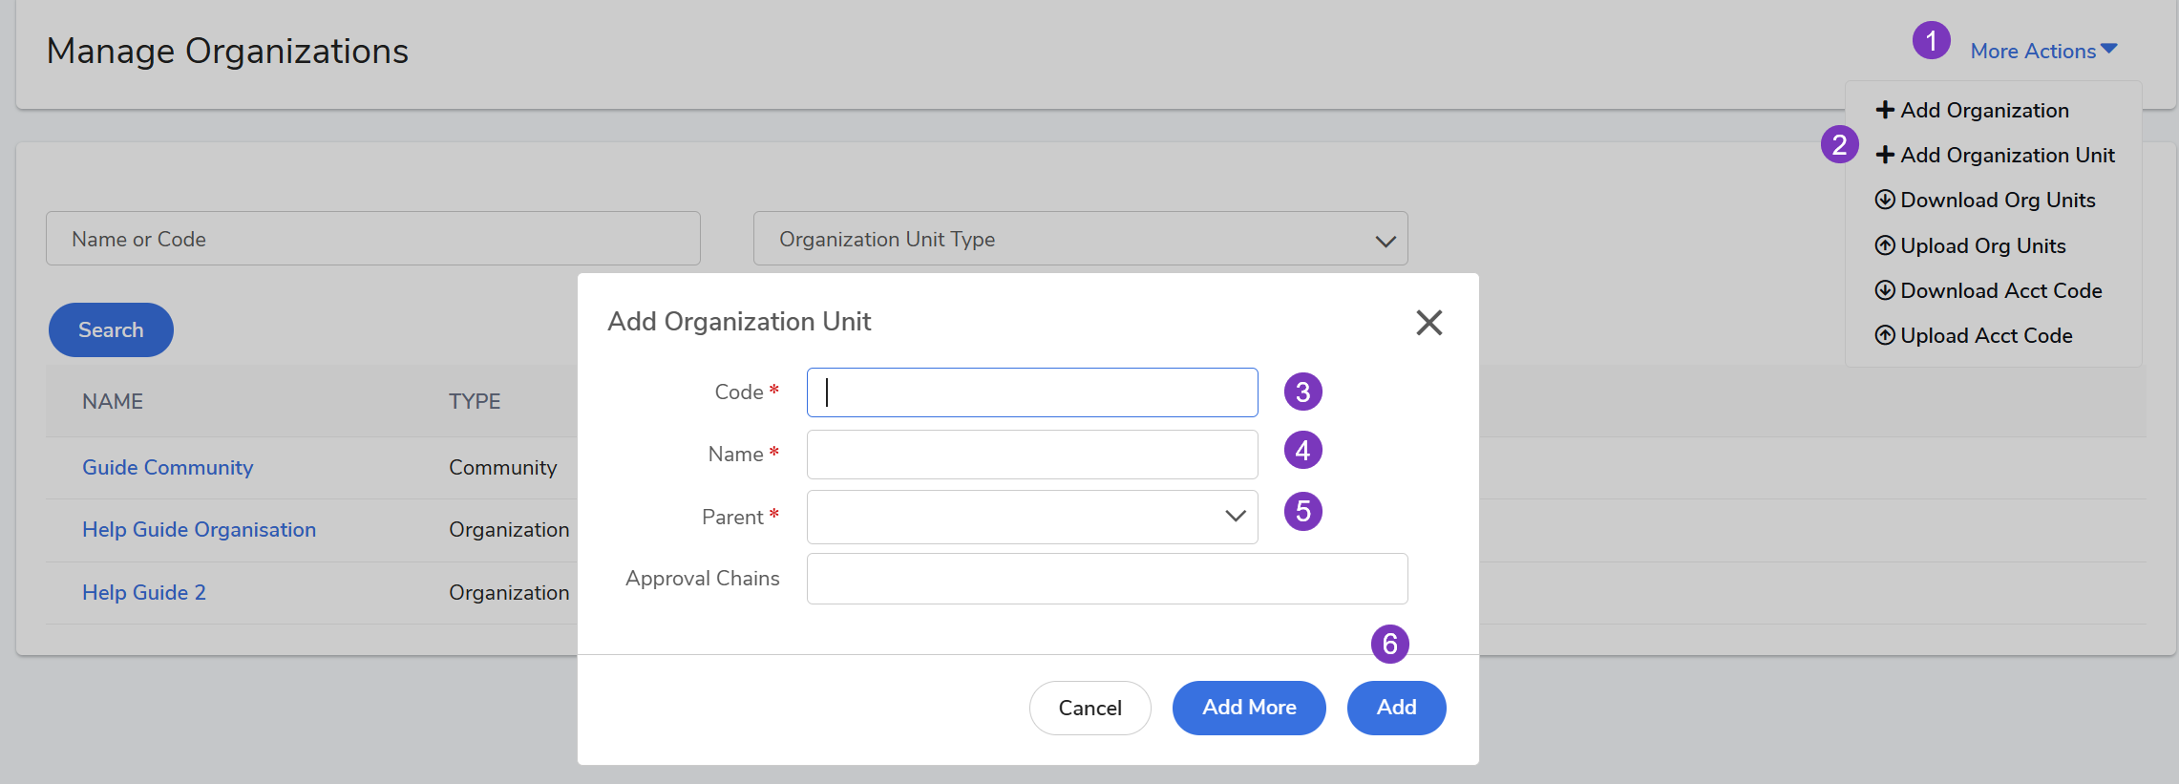Close the Add Organization Unit dialog
The width and height of the screenshot is (2179, 784).
pyautogui.click(x=1428, y=323)
